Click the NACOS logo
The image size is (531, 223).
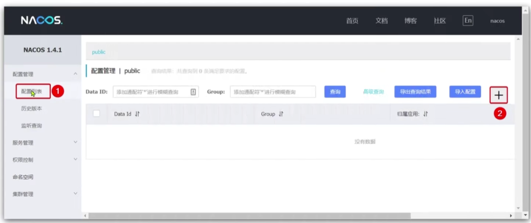tap(41, 20)
